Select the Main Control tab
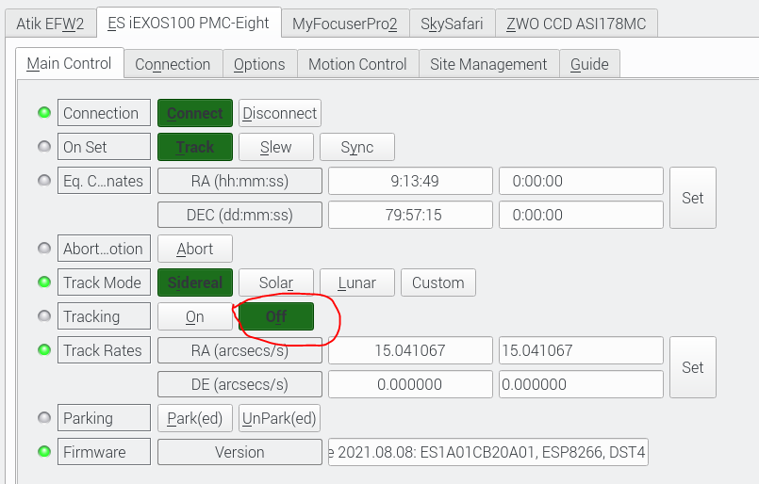The width and height of the screenshot is (759, 484). (x=69, y=63)
